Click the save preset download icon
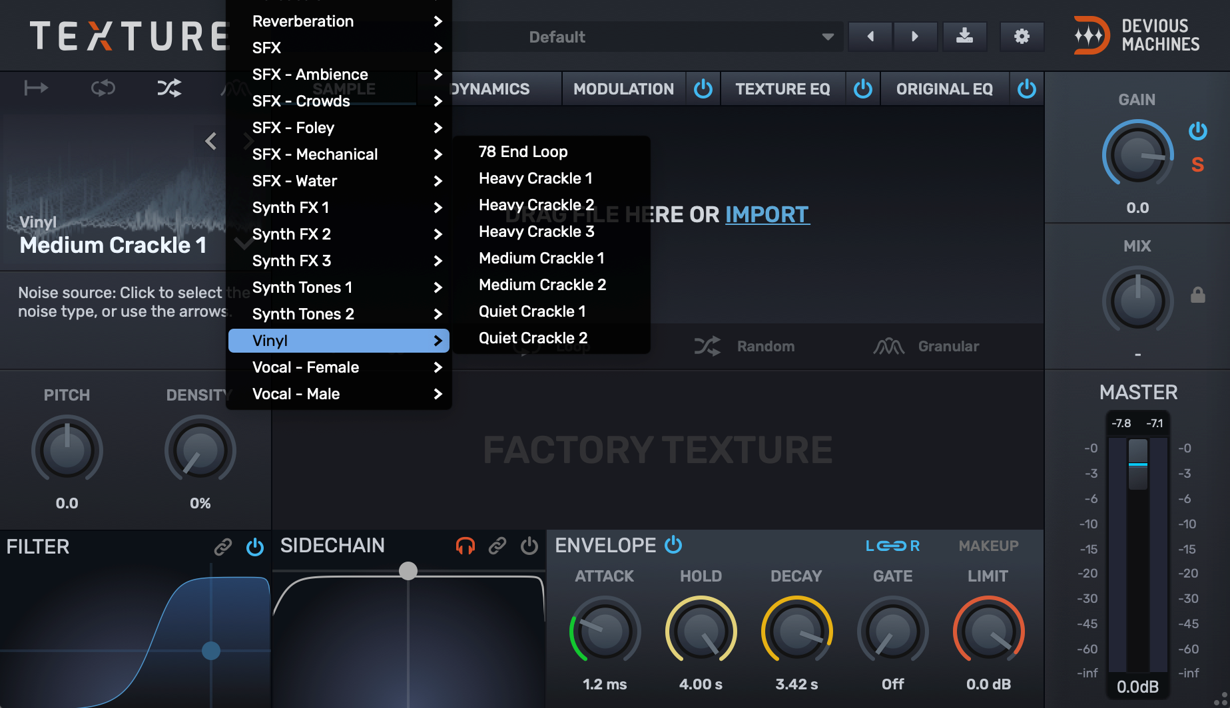The height and width of the screenshot is (708, 1230). click(x=964, y=37)
